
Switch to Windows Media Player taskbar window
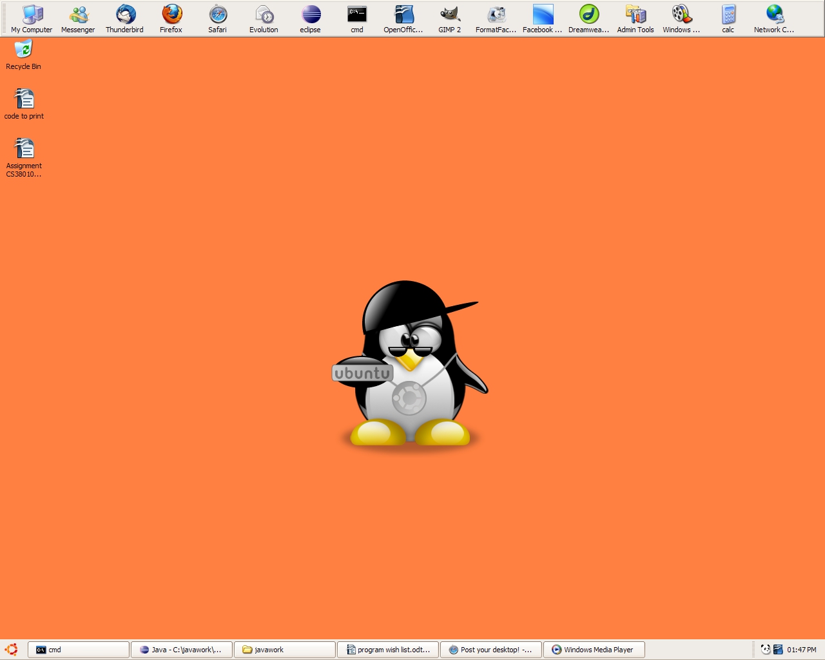click(594, 650)
